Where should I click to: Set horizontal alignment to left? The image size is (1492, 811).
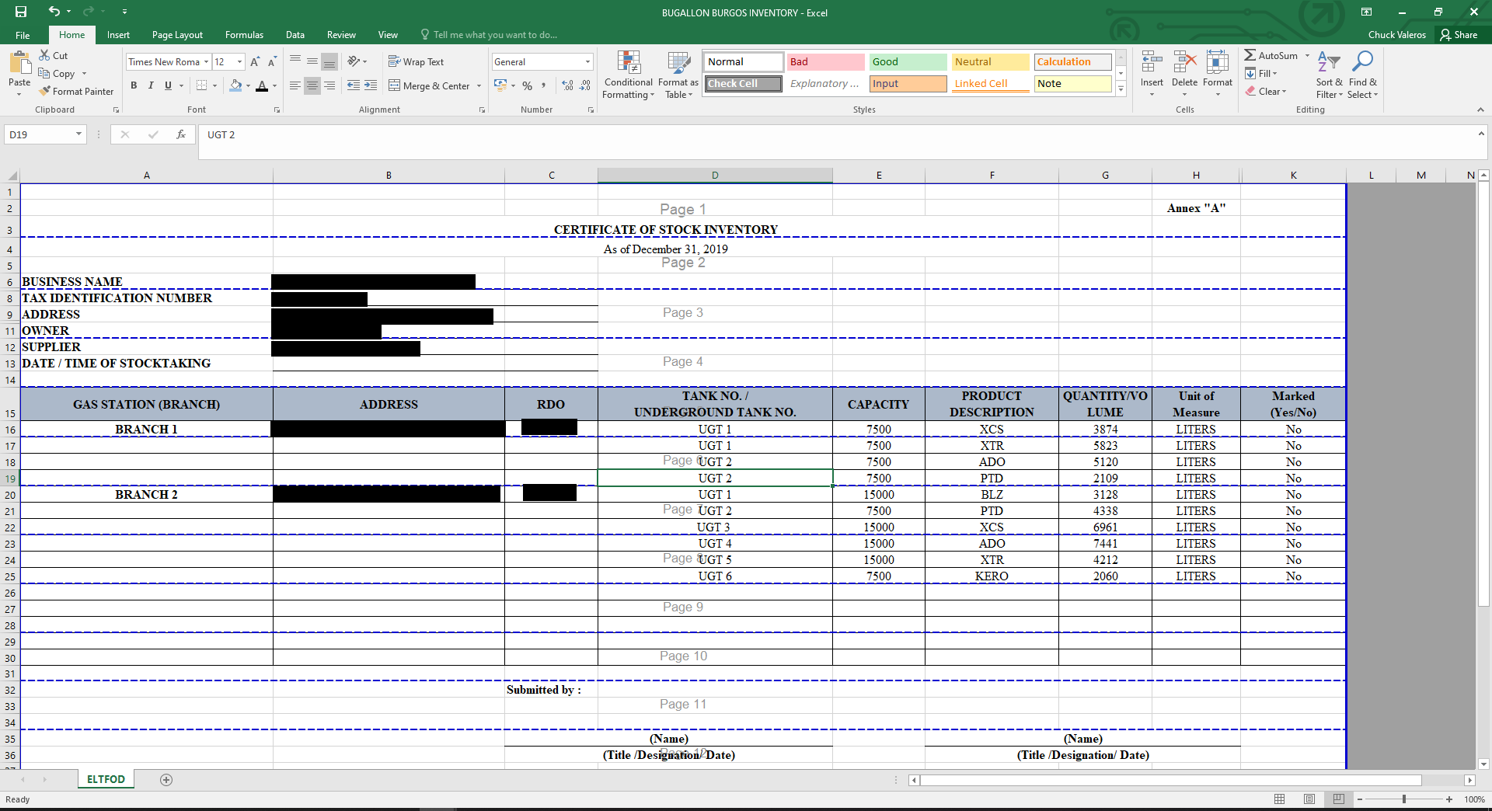[x=295, y=85]
